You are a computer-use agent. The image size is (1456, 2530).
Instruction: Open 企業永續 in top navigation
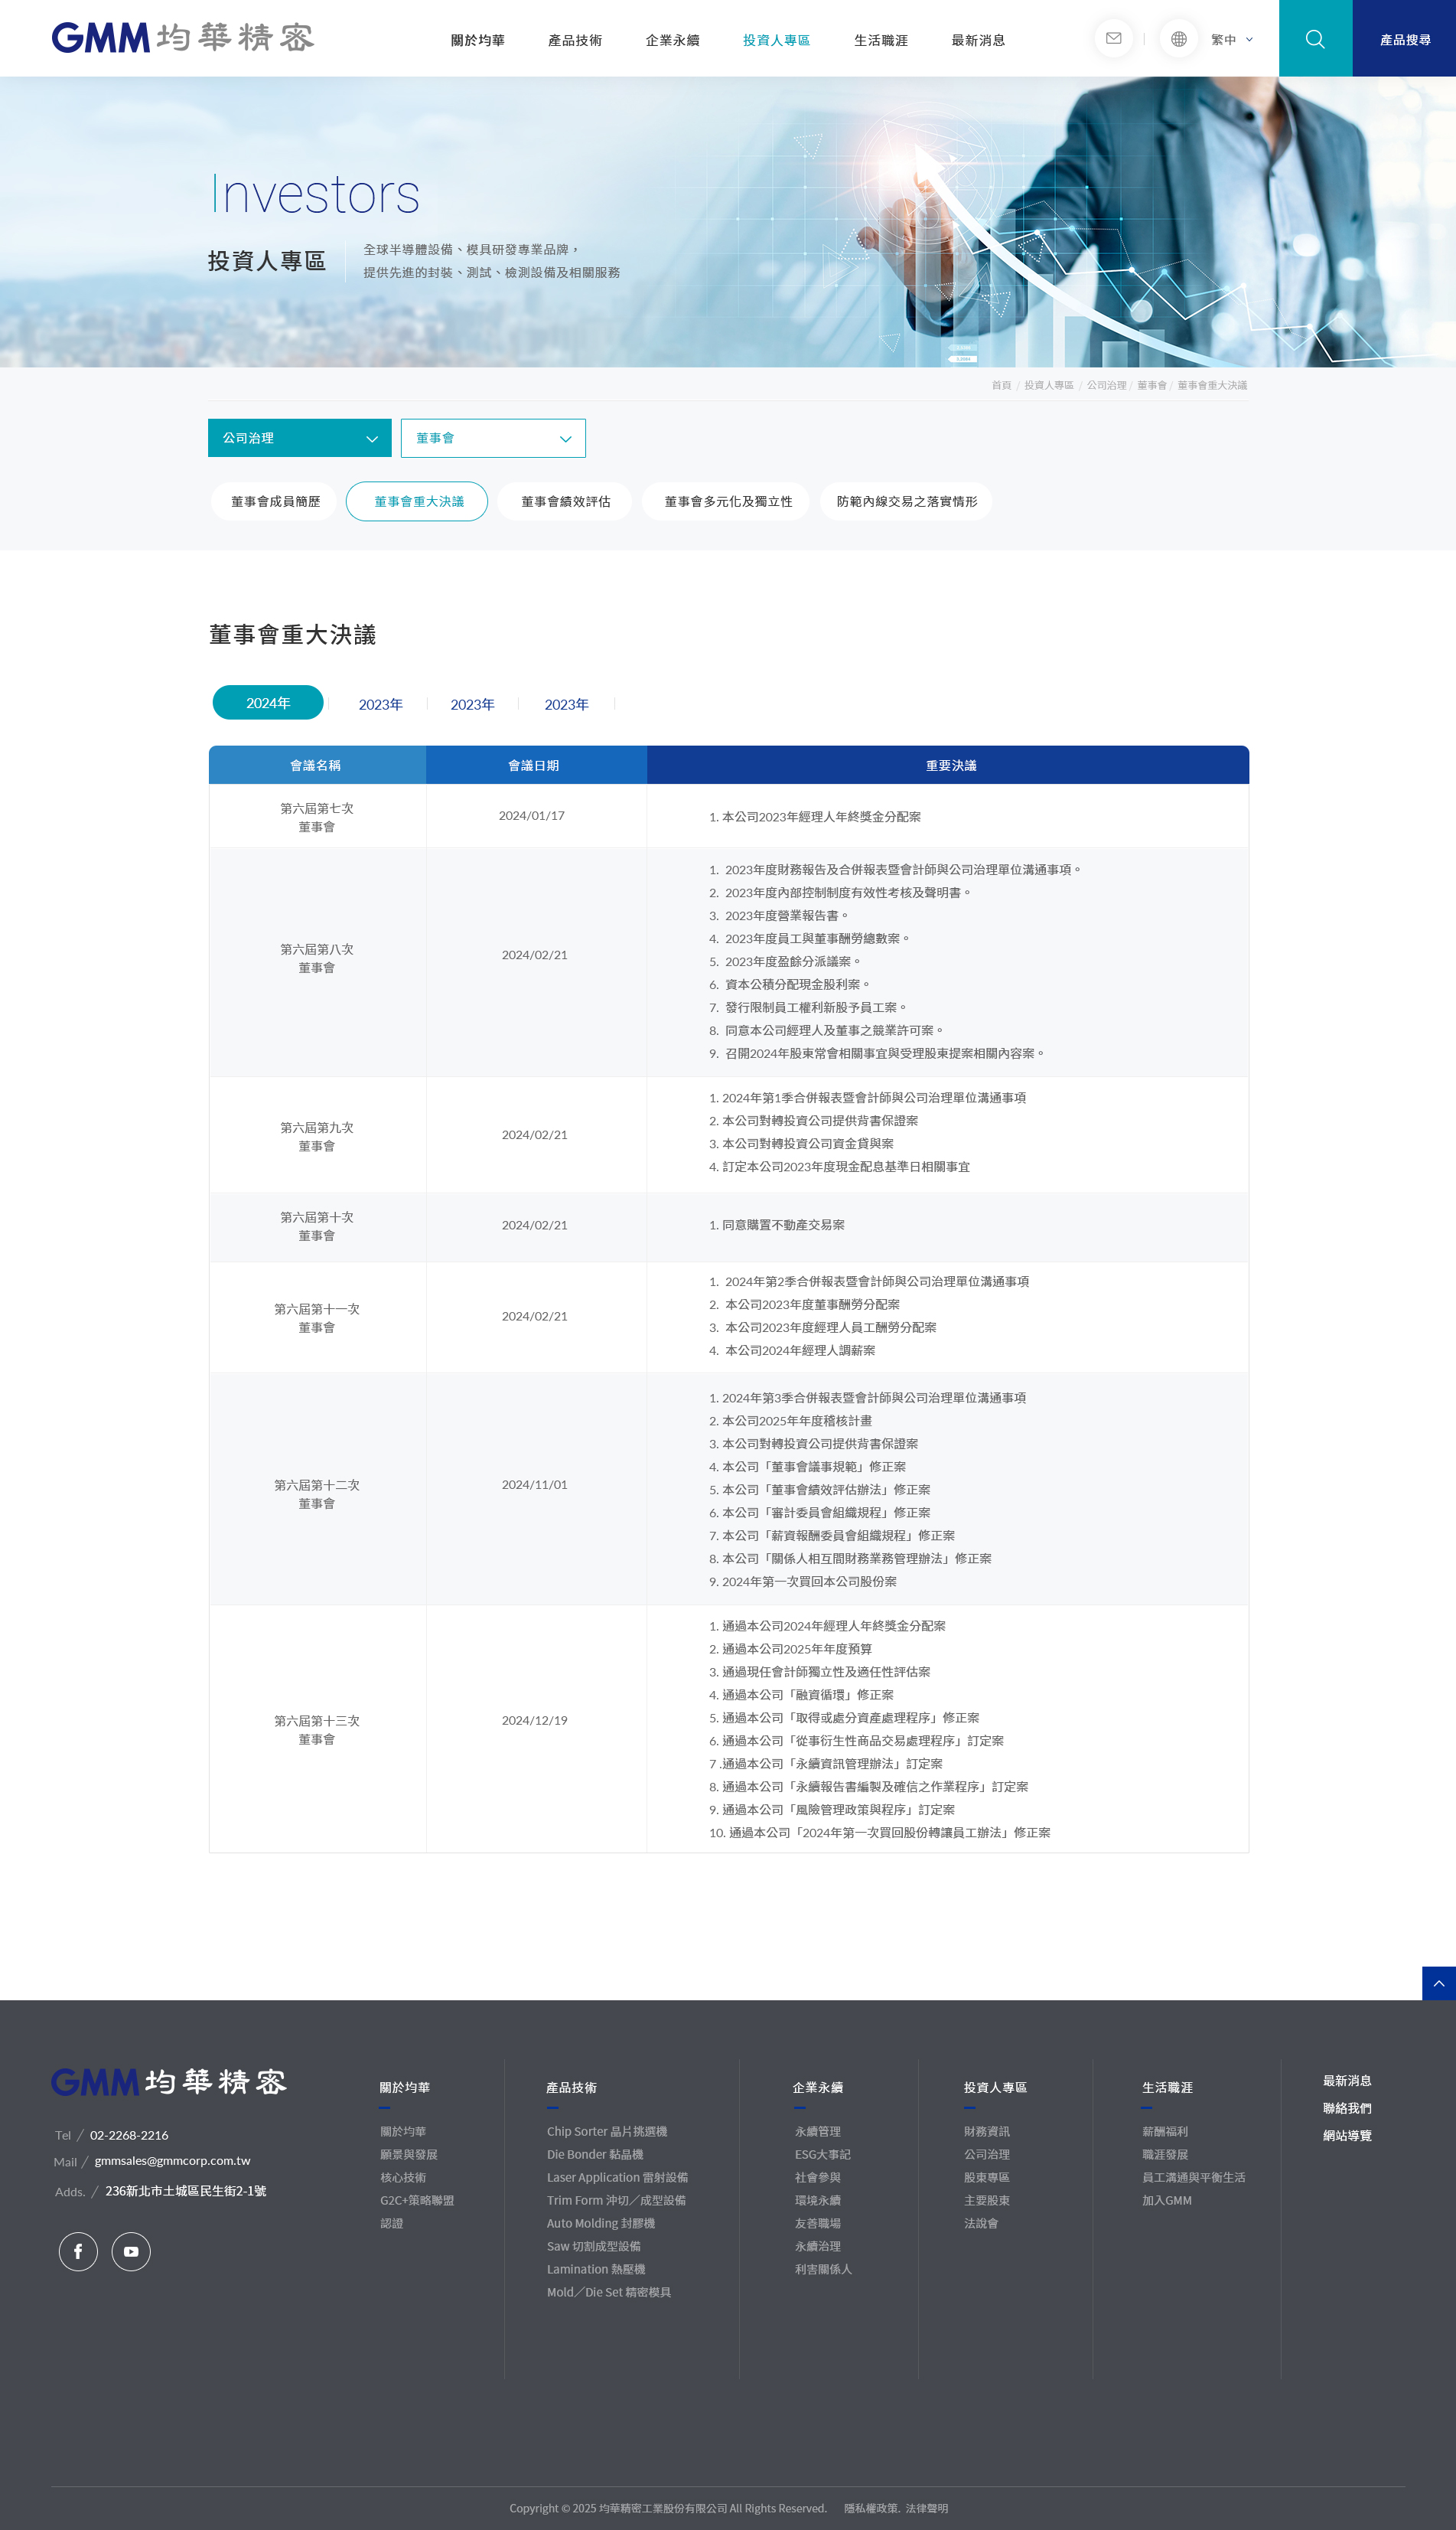point(672,40)
